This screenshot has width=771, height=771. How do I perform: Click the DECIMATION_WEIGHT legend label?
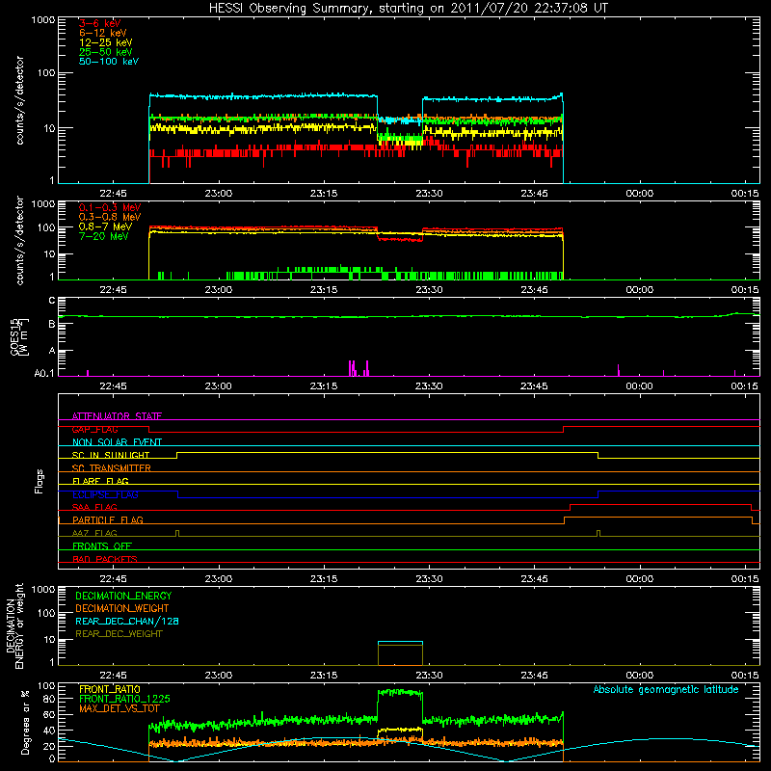pos(122,608)
